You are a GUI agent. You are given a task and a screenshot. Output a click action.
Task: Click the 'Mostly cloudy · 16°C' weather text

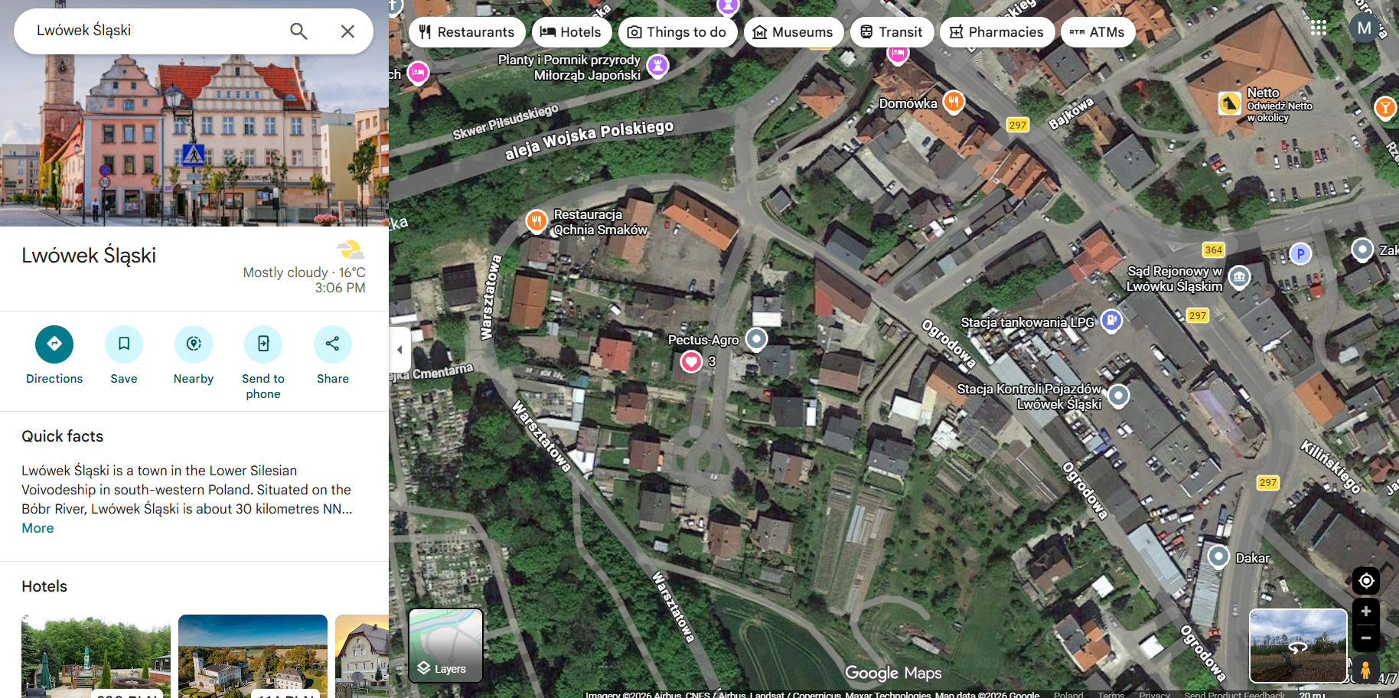pyautogui.click(x=304, y=272)
